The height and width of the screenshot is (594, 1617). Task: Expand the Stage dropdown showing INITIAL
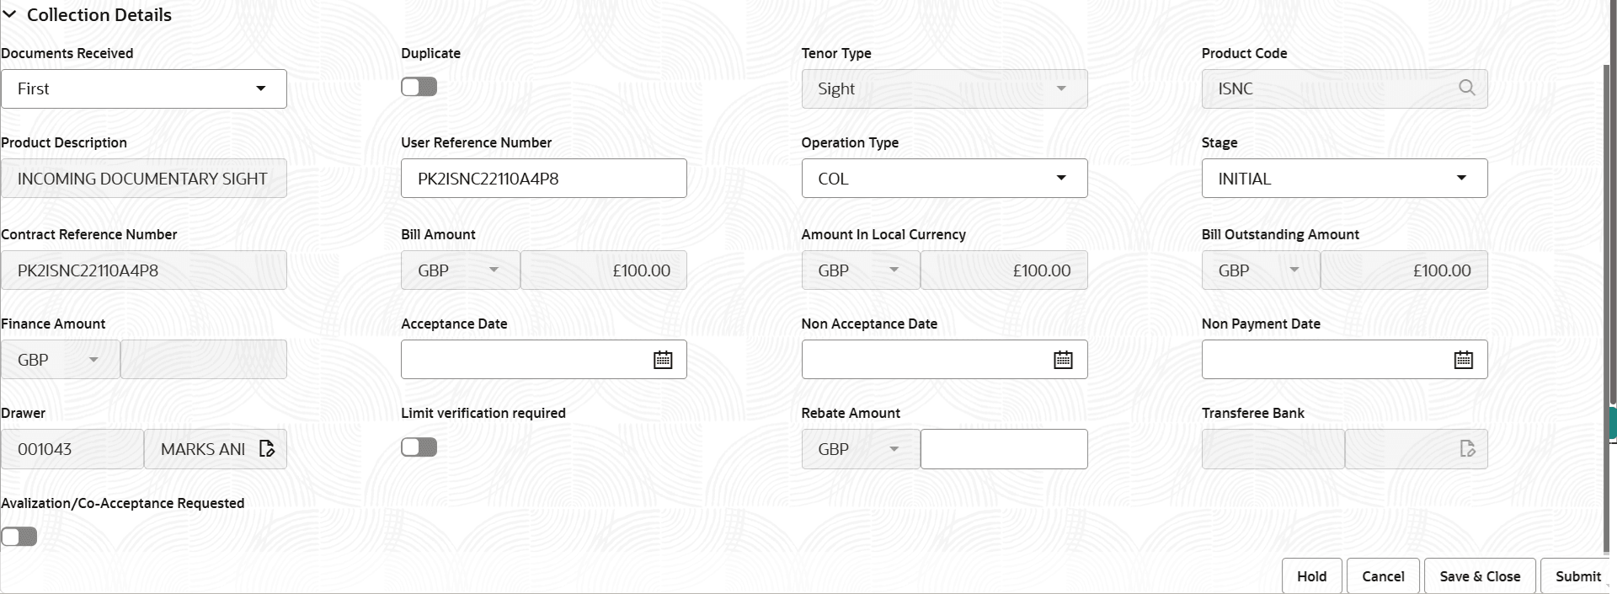[1463, 178]
